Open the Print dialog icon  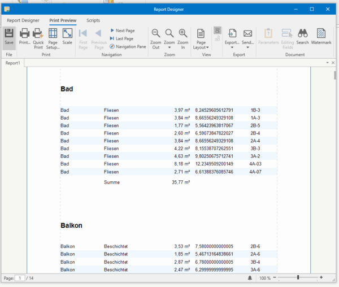pos(24,33)
